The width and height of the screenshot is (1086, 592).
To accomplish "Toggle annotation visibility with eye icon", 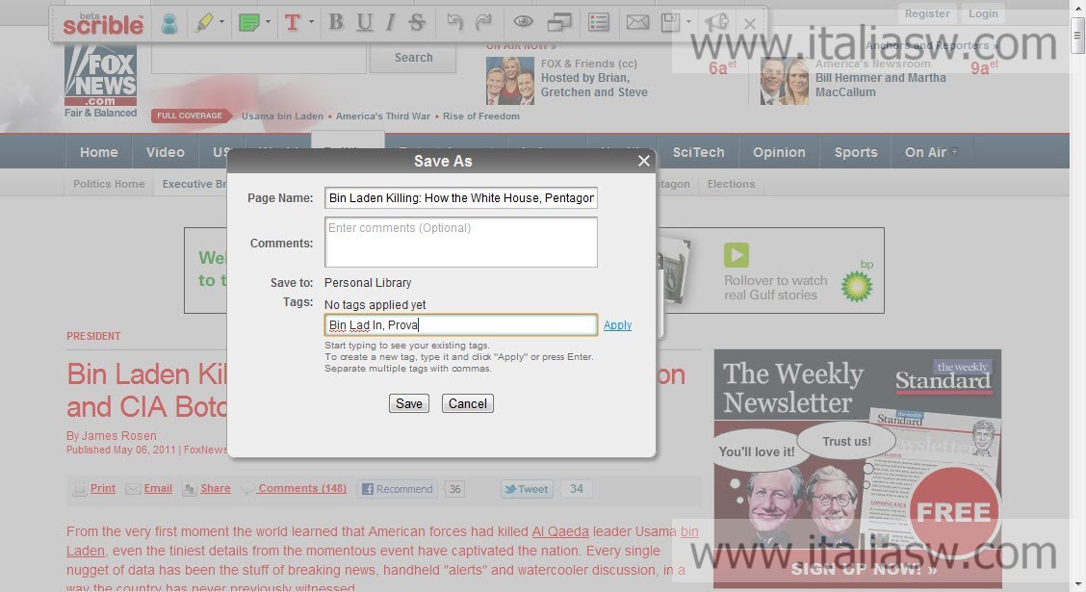I will click(x=523, y=22).
